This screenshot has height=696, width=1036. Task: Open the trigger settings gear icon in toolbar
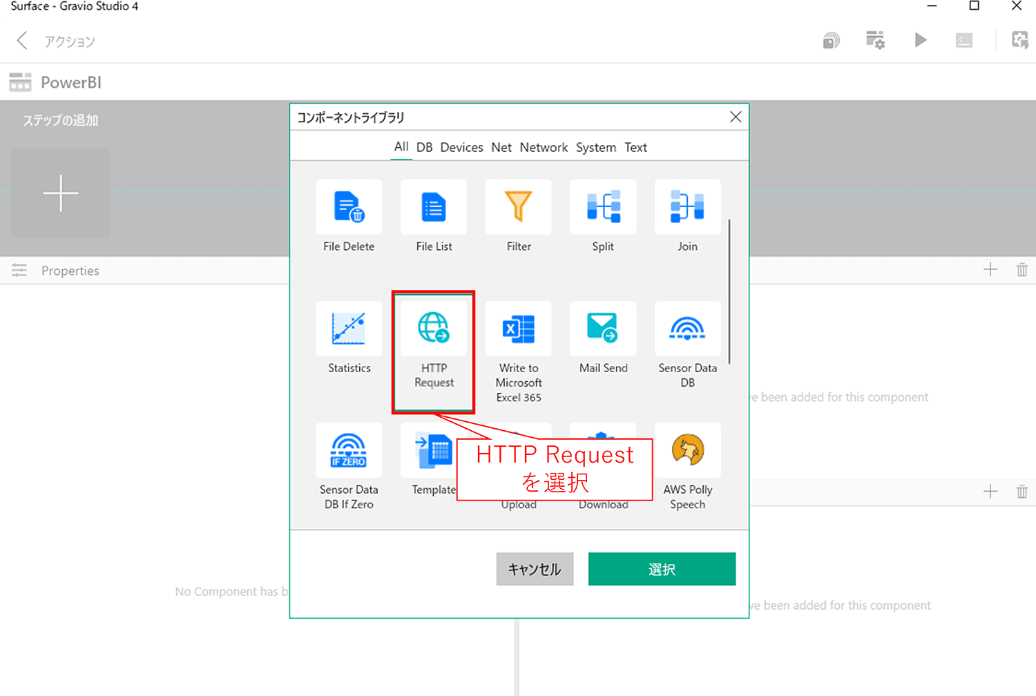pyautogui.click(x=875, y=40)
